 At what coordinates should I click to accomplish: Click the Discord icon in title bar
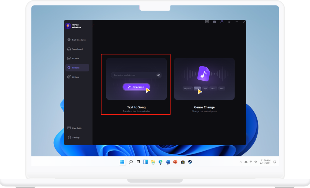(214, 22)
